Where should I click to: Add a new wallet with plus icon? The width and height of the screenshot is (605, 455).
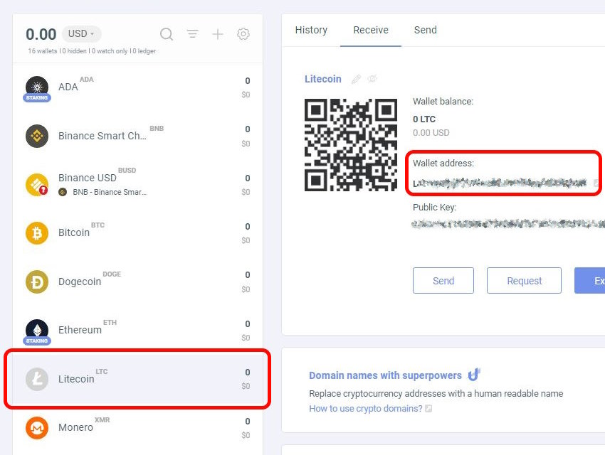tap(218, 34)
